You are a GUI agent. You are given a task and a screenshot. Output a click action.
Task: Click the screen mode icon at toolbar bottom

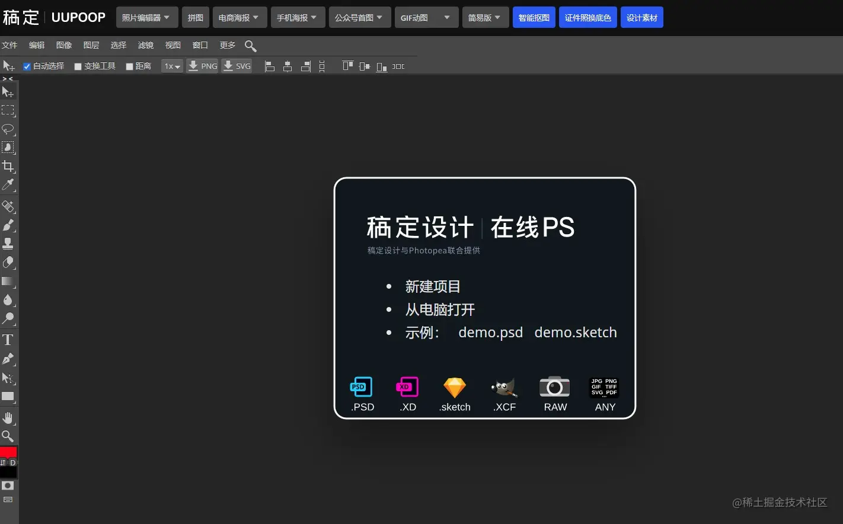8,500
